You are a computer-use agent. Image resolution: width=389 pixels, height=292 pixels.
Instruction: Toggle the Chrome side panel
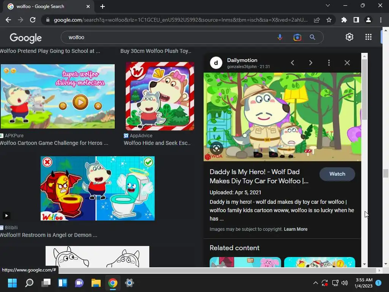[x=356, y=20]
